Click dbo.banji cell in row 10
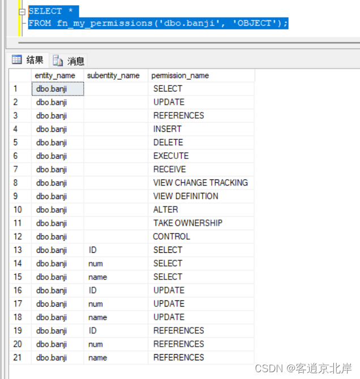 click(x=58, y=209)
